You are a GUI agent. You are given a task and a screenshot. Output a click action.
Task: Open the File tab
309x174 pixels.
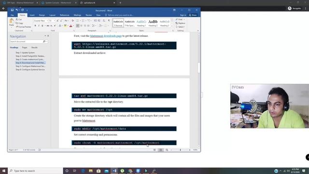(x=12, y=15)
